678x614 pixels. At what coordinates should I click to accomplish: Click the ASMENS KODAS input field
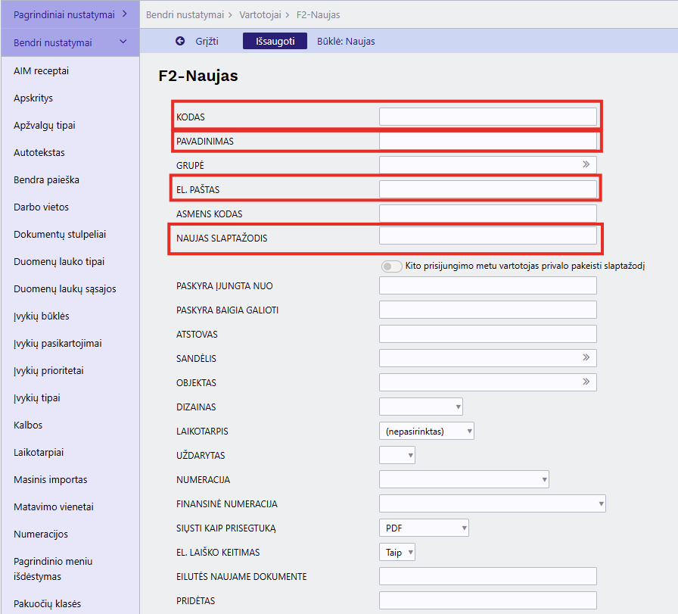tap(488, 213)
